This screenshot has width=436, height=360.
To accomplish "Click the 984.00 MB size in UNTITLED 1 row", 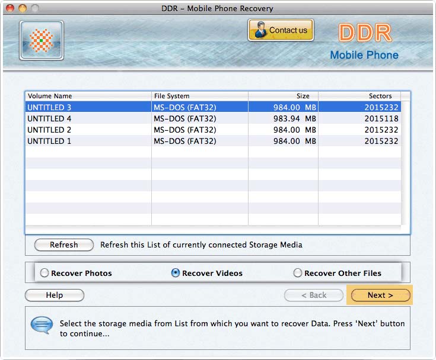I will pyautogui.click(x=294, y=141).
